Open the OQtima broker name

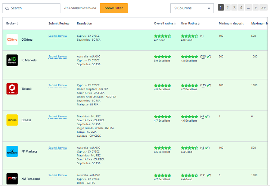coord(27,40)
